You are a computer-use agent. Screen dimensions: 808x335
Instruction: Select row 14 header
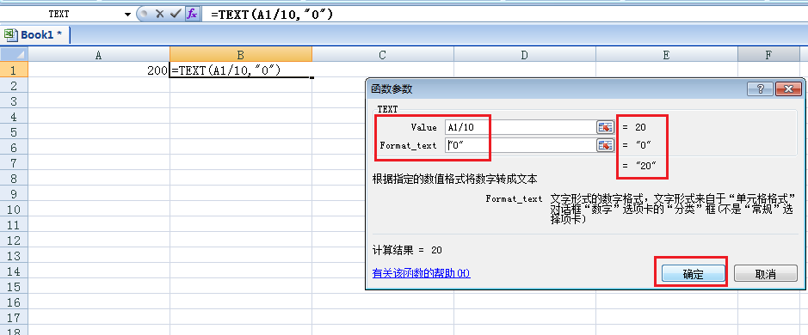click(x=14, y=271)
